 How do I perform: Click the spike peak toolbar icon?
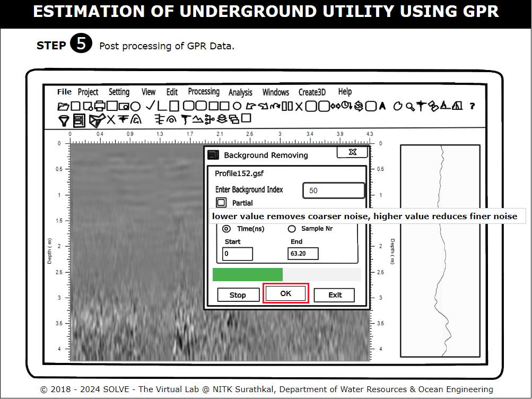(x=445, y=106)
